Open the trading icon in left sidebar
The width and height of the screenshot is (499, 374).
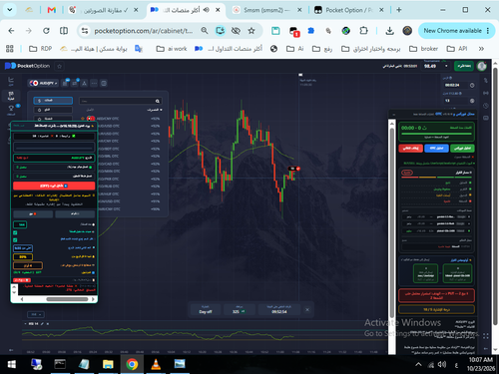click(11, 96)
